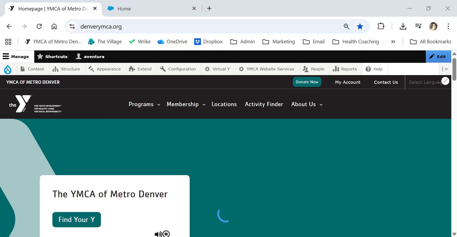Click the blue Edit pencil button
The height and width of the screenshot is (237, 457).
tap(438, 57)
